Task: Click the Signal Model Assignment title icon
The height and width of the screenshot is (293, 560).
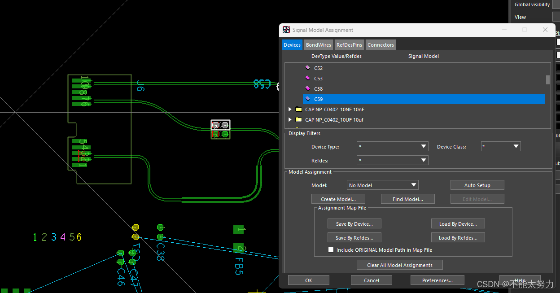Action: pyautogui.click(x=286, y=30)
